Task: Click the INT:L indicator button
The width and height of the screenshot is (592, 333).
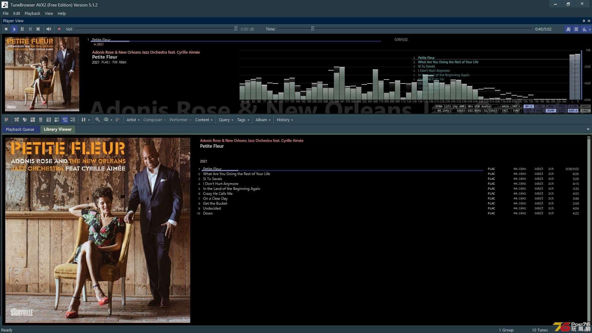Action: 516,106
